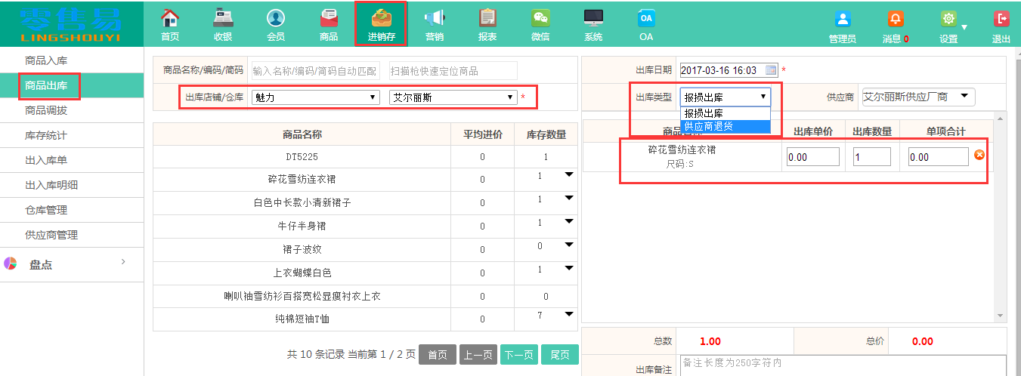The image size is (1021, 376).
Task: Open the 会员 member icon
Action: coord(276,18)
